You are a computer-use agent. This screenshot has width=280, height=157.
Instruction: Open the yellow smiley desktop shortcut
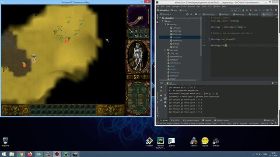coord(205,142)
